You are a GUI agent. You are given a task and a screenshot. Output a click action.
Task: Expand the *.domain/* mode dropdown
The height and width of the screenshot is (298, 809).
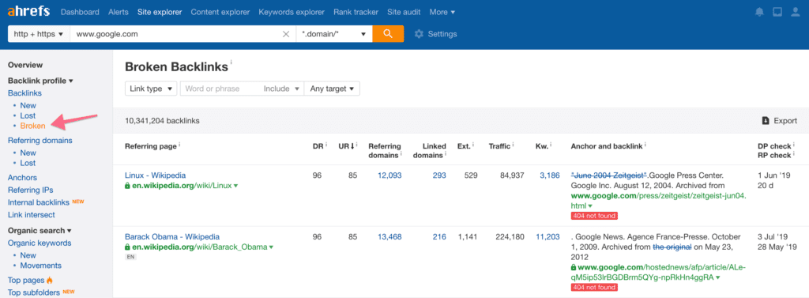point(334,34)
